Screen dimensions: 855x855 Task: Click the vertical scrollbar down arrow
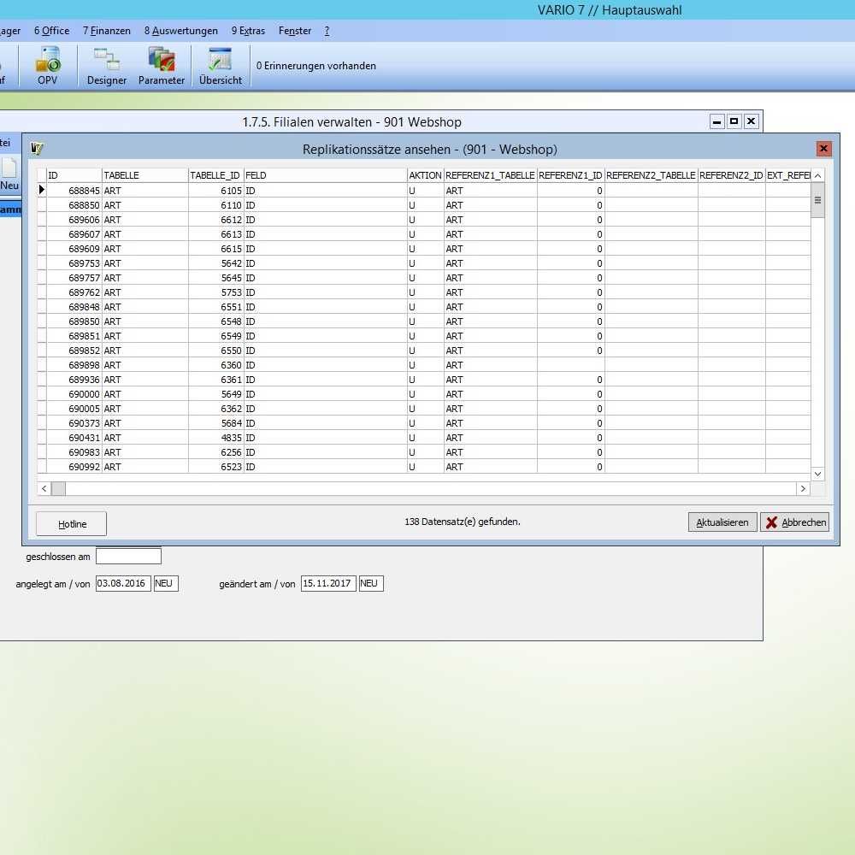[817, 473]
